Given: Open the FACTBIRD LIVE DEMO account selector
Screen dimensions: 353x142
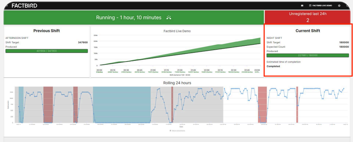Looking at the screenshot, I should click(x=321, y=6).
